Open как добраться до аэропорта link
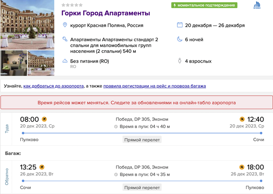The height and width of the screenshot is (194, 273). tap(53, 86)
